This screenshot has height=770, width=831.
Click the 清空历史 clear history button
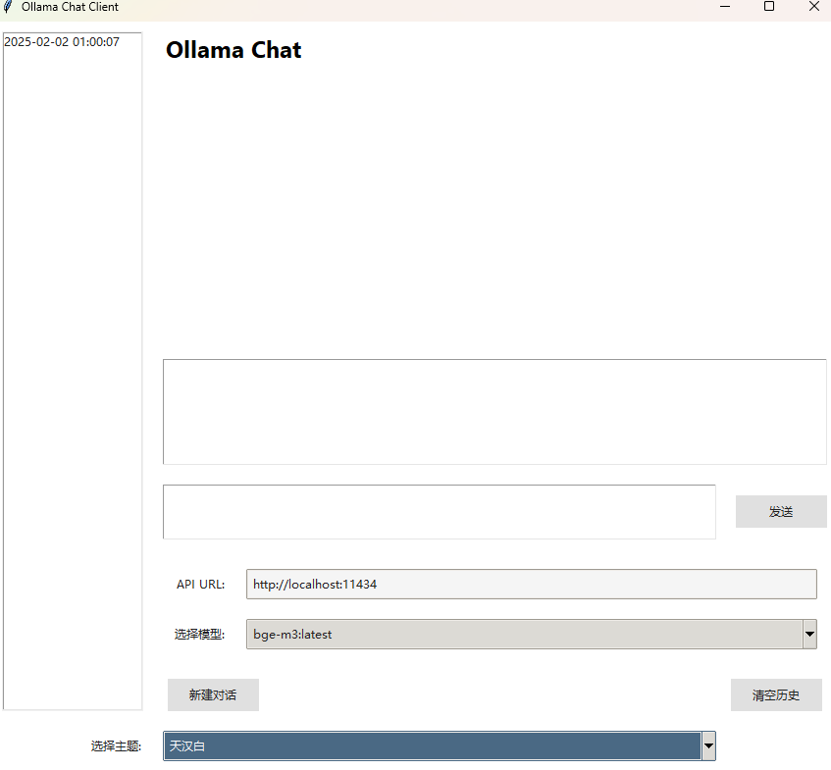[x=776, y=694]
